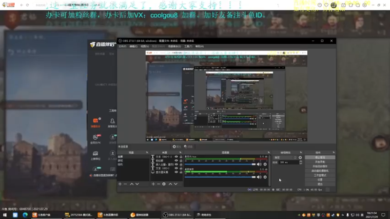Open the 工具(T) menu in OBS
Screen dimensions: 390x219
click(188, 46)
